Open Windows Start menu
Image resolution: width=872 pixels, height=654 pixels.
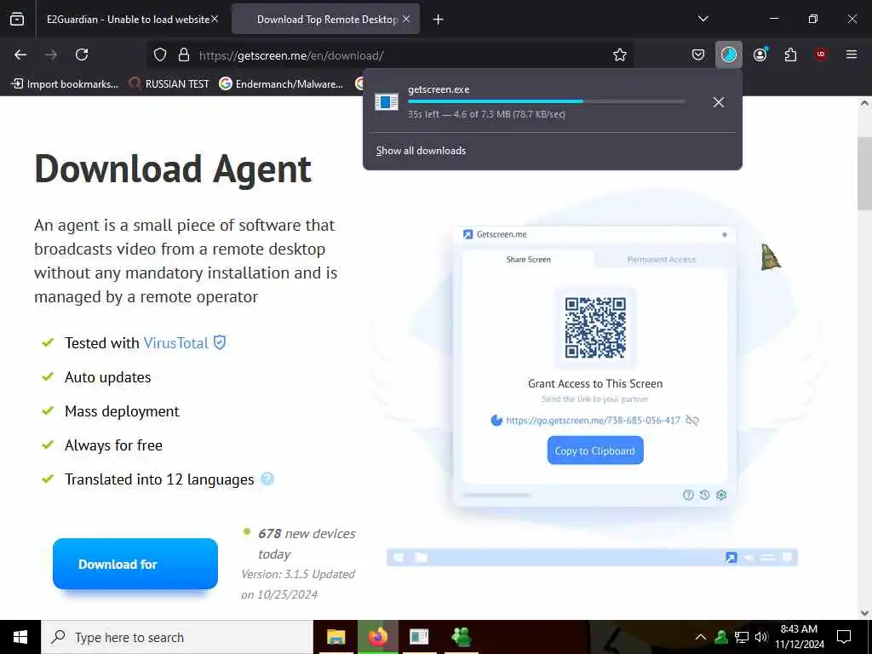coord(20,637)
